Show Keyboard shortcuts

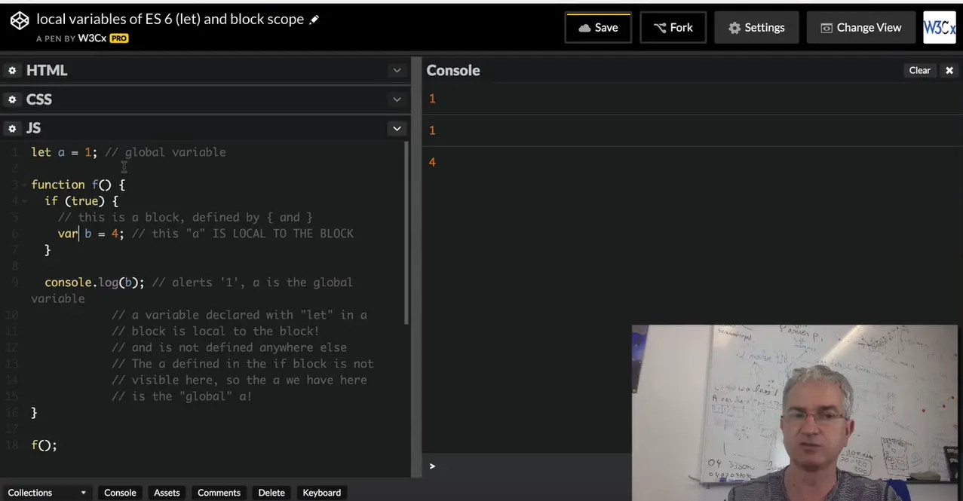[x=322, y=493]
